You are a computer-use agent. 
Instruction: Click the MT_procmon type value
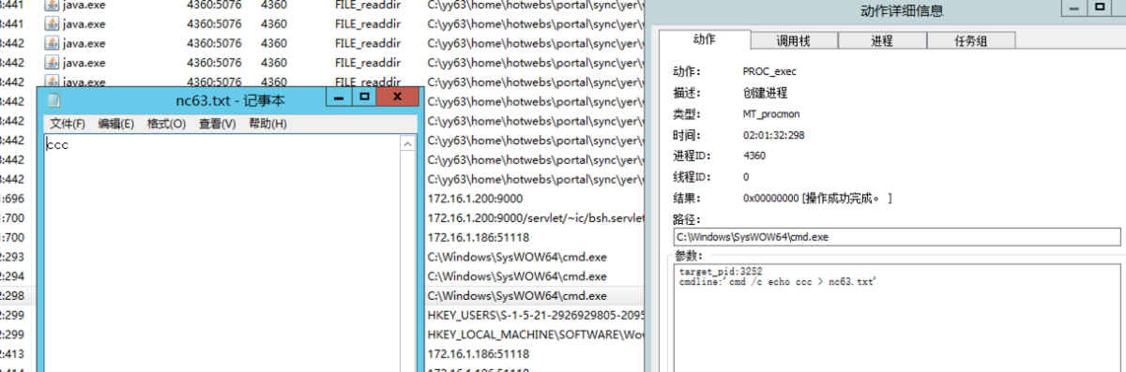(771, 113)
